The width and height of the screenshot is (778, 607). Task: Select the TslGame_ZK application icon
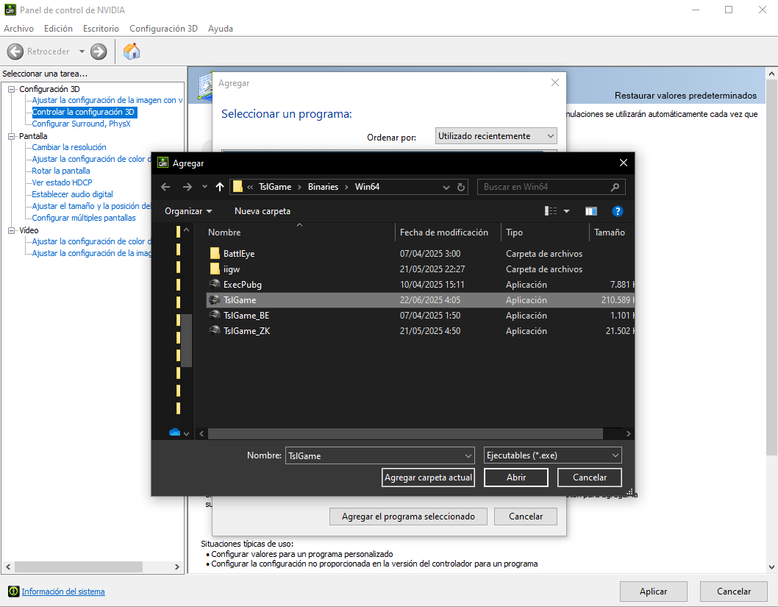tap(214, 330)
